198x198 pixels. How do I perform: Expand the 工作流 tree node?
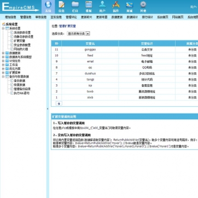pos(3,65)
